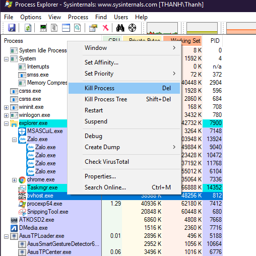Open Properties... from context menu

tap(124, 176)
